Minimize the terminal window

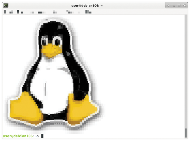click(174, 6)
